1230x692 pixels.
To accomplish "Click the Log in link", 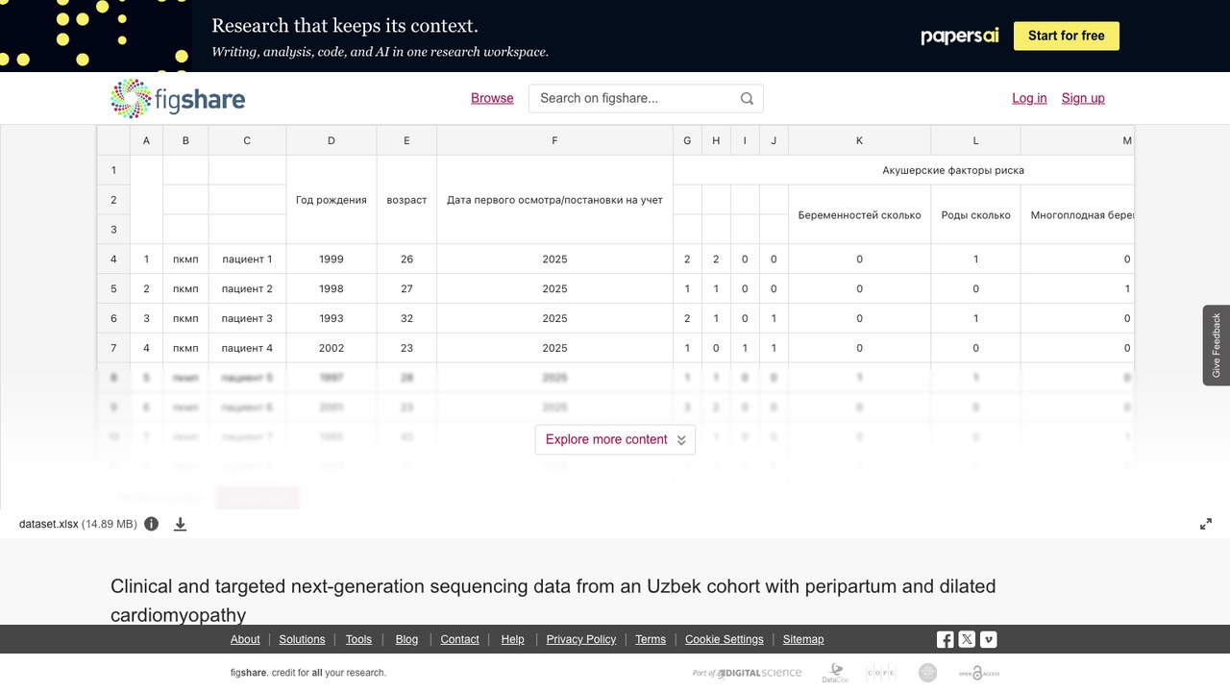I will (x=1029, y=98).
